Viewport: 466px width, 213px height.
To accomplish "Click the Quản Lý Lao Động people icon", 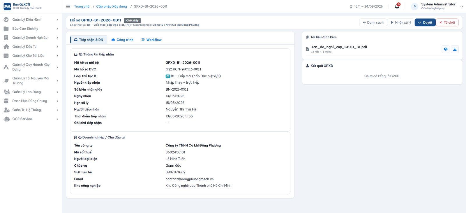I will (x=6, y=92).
